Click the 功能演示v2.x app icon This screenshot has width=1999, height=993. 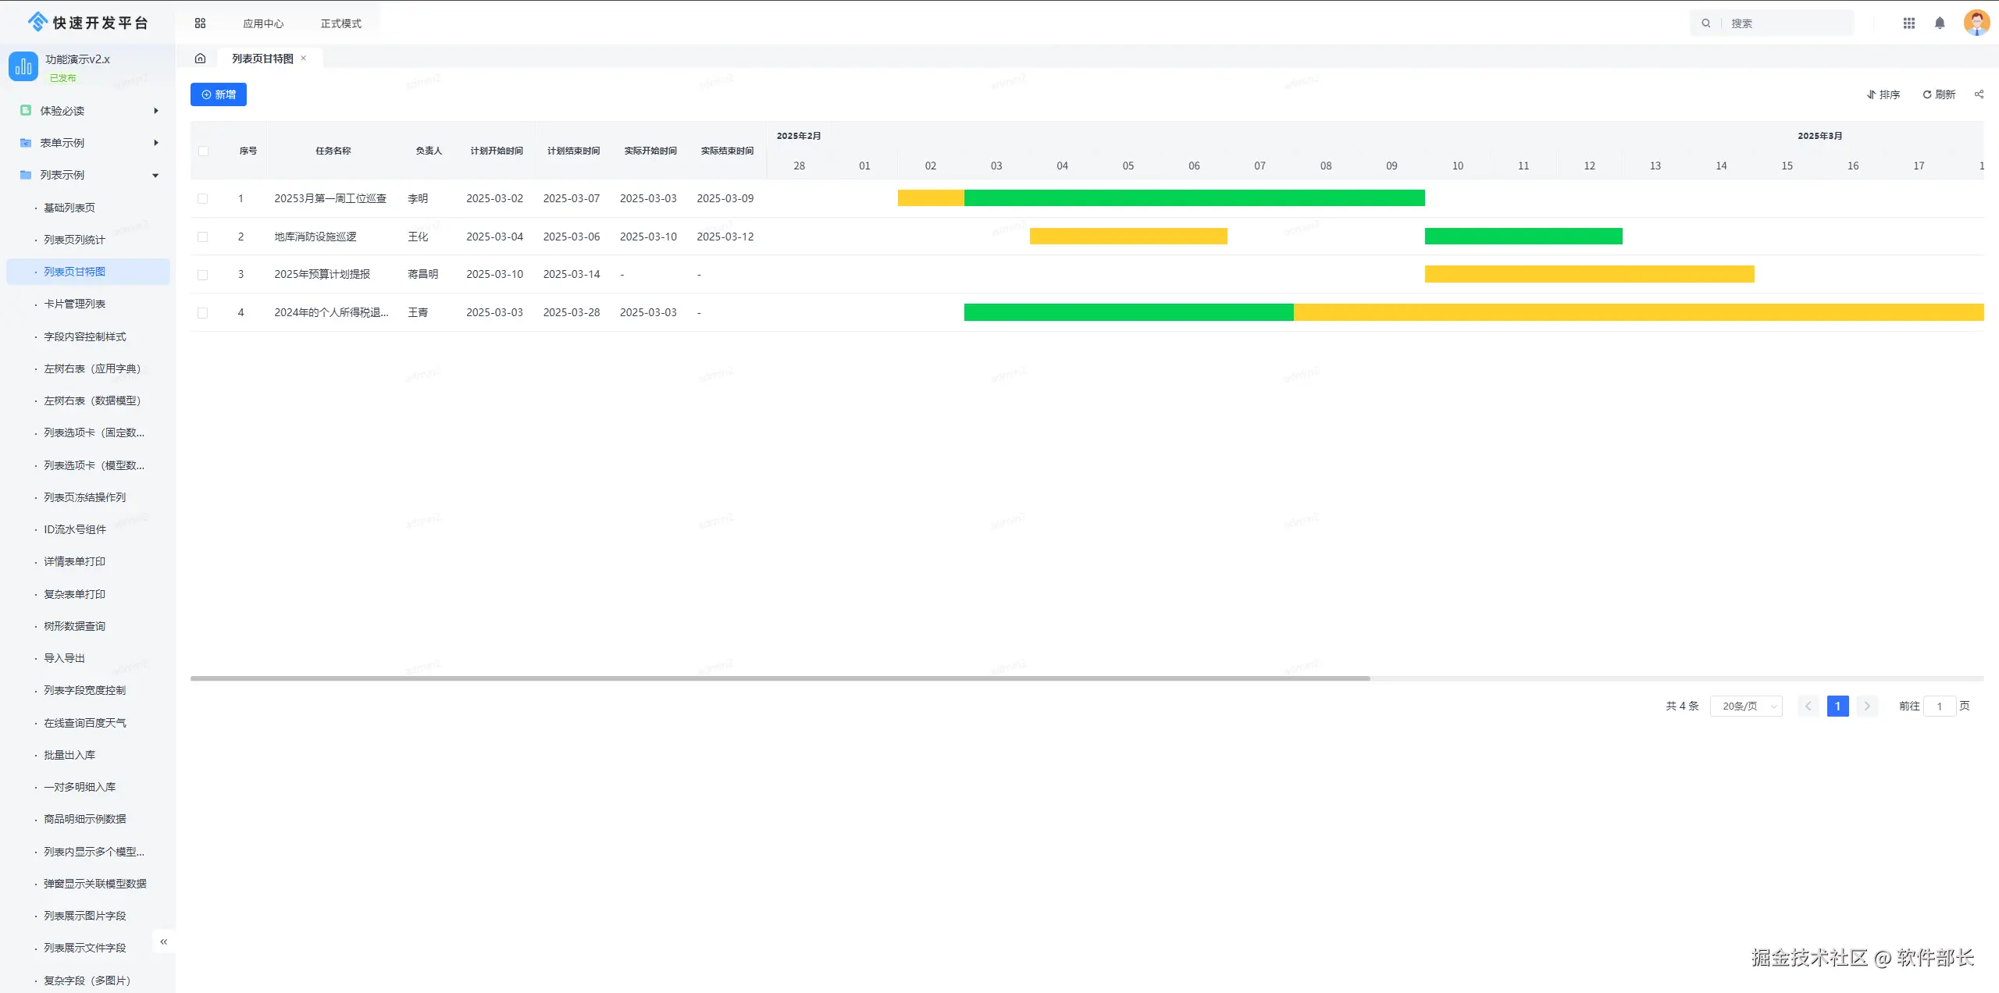[x=23, y=66]
